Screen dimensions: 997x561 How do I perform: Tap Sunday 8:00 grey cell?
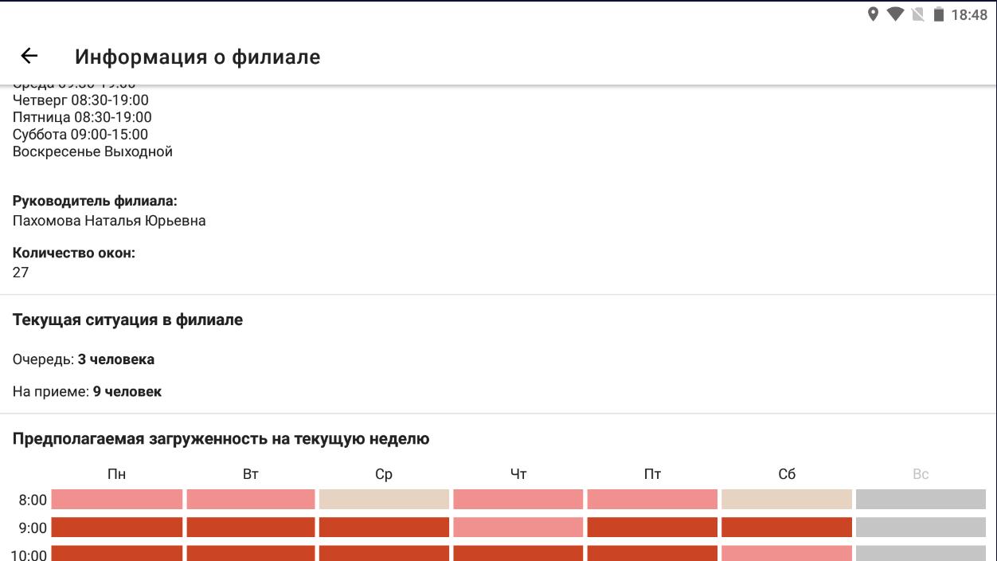coord(921,500)
